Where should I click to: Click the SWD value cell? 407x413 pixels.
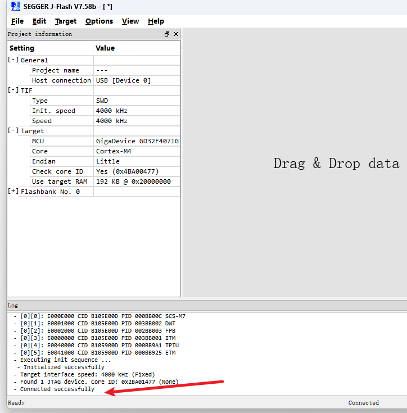137,101
